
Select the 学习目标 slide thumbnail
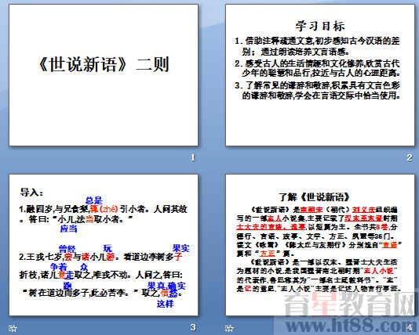[320, 75]
